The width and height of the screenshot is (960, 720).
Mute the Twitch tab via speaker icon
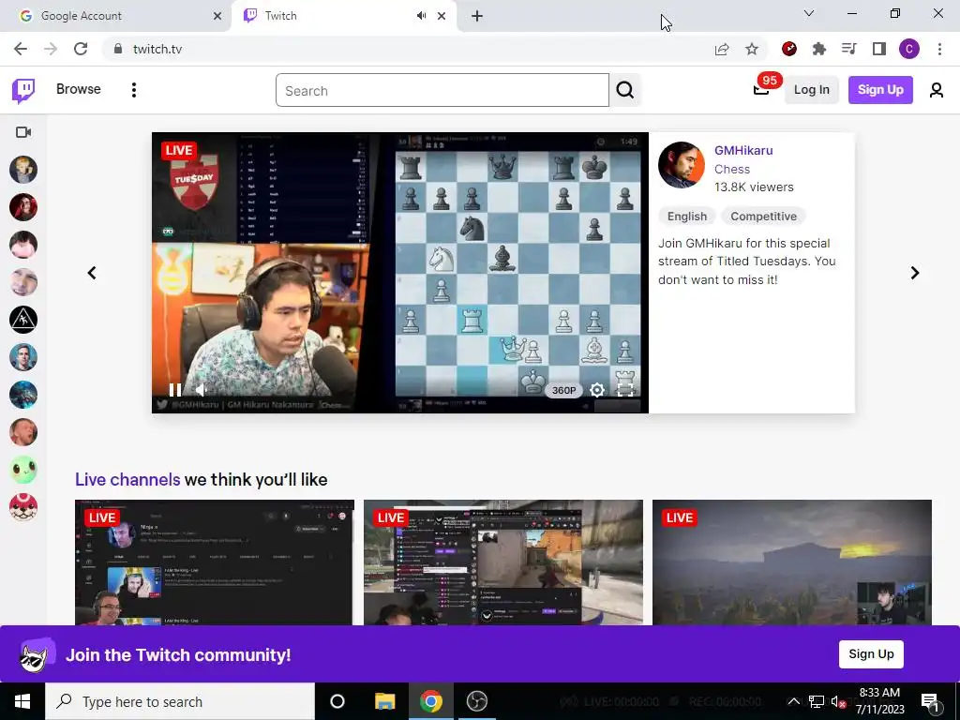(x=421, y=16)
